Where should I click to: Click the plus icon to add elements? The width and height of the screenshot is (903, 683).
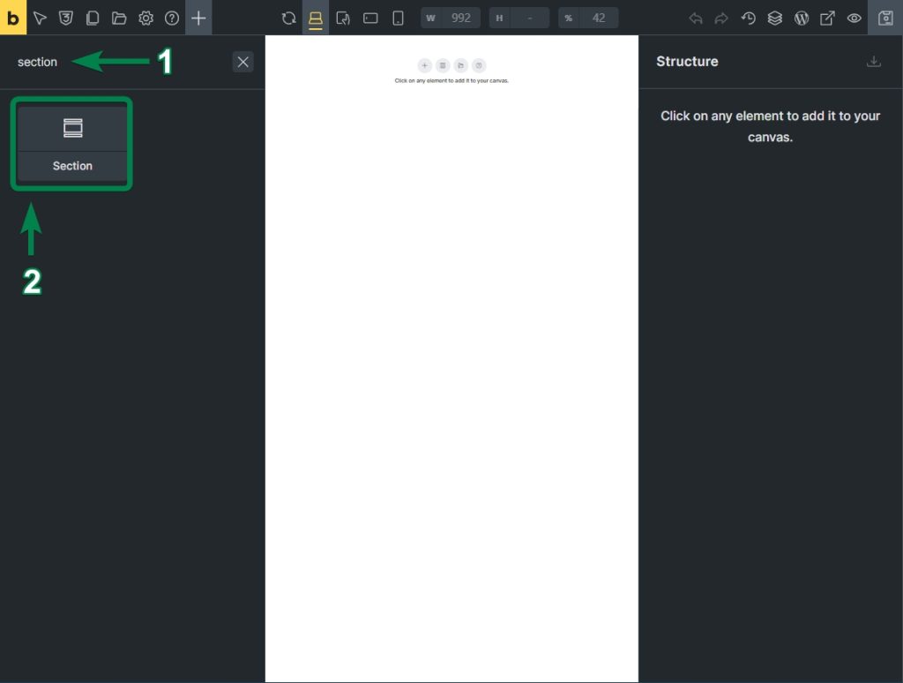198,18
